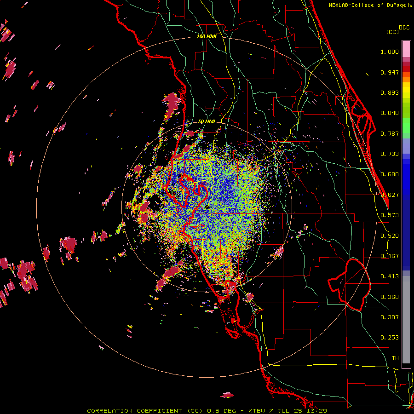Select the 0.840 scale value
This screenshot has height=414, width=414.
(390, 113)
